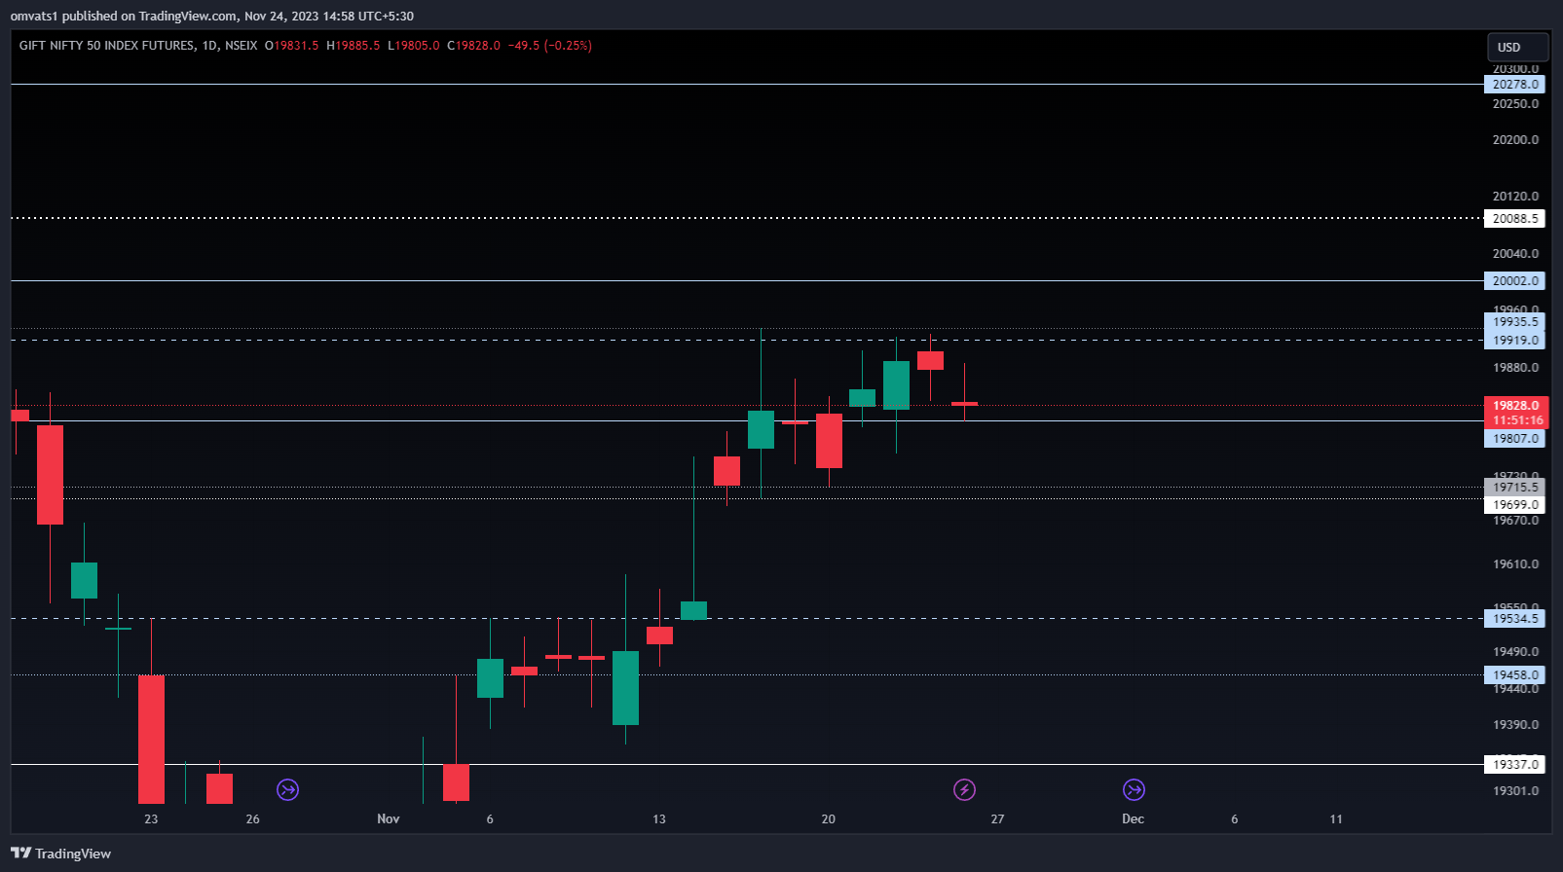The image size is (1563, 872).
Task: Click the 19699.0 price label
Action: [x=1515, y=504]
